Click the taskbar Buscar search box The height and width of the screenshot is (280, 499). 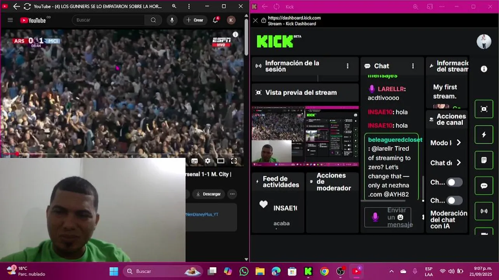coord(163,271)
